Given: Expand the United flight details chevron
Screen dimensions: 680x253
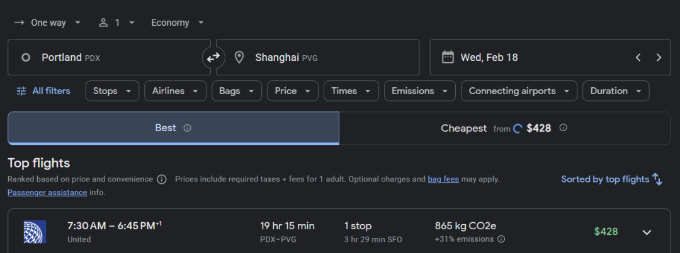Looking at the screenshot, I should click(647, 232).
